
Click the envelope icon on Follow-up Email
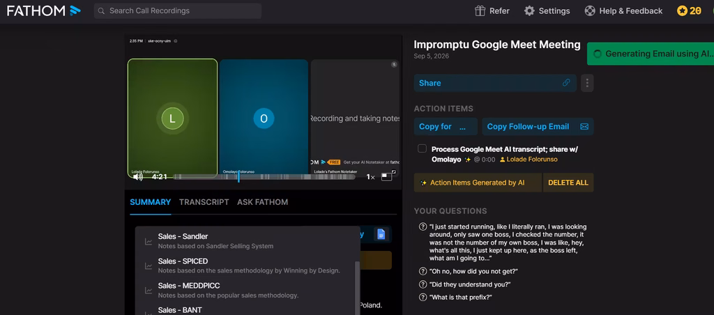click(584, 127)
